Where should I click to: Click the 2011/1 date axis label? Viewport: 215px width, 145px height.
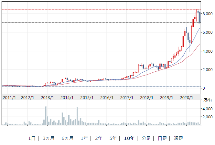pos(9,98)
